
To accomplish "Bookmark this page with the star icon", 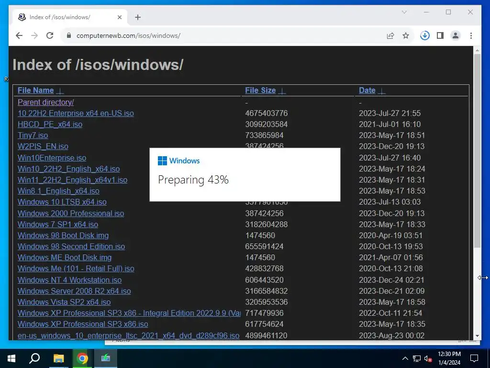I will point(406,35).
